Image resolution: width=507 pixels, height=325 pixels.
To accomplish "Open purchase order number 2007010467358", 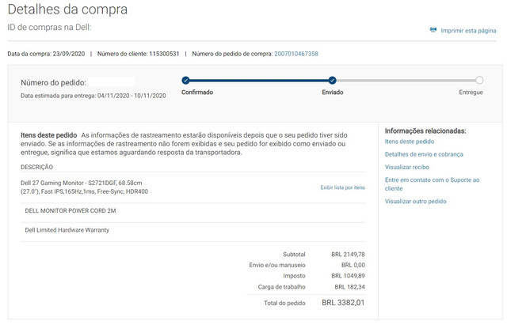I will (296, 54).
